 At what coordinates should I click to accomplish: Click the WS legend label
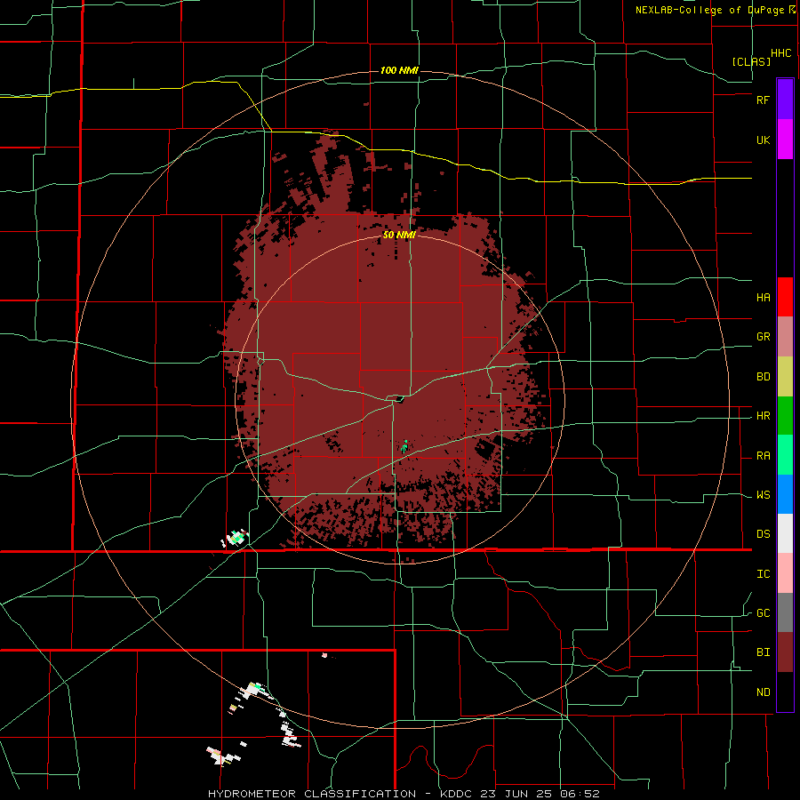click(x=763, y=495)
